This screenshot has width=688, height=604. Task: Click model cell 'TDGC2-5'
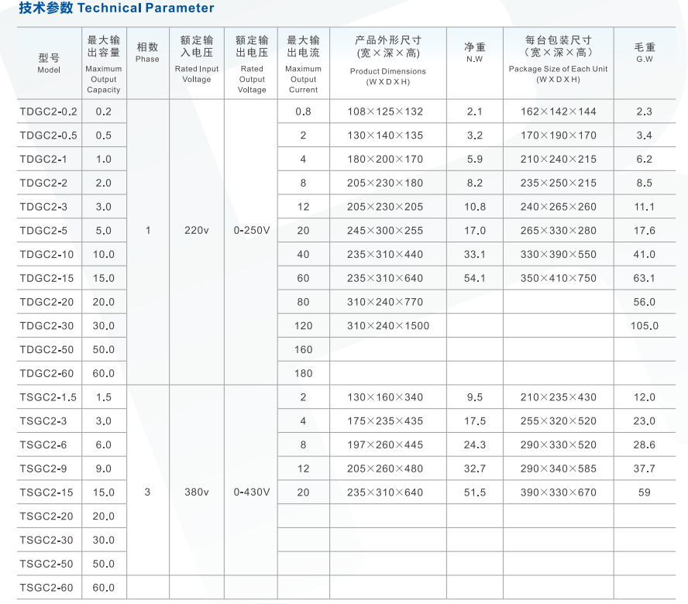click(x=43, y=230)
